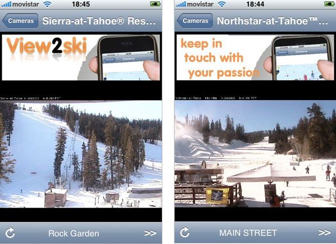Tap the 18:45 clock in status bar
Viewport: 336px width, 244px height.
(81, 4)
